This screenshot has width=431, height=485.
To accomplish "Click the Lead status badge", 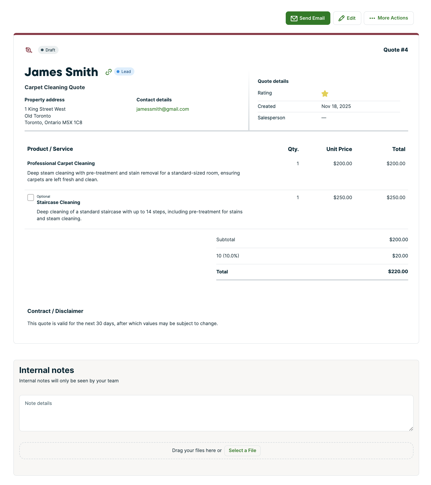I will (x=124, y=72).
